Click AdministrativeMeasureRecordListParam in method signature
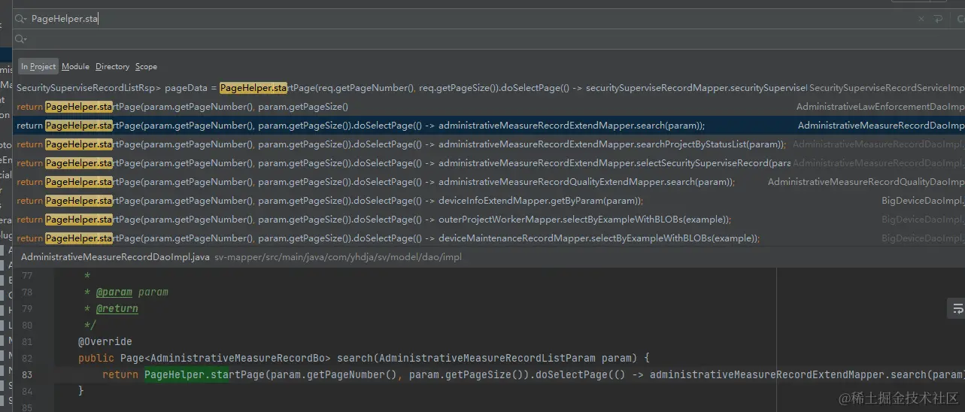Viewport: 965px width, 412px height. click(x=487, y=358)
